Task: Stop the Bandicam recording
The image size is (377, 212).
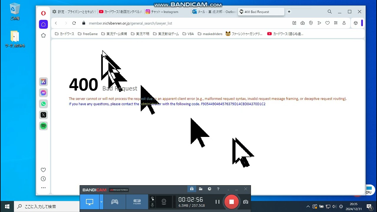Action: 232,202
